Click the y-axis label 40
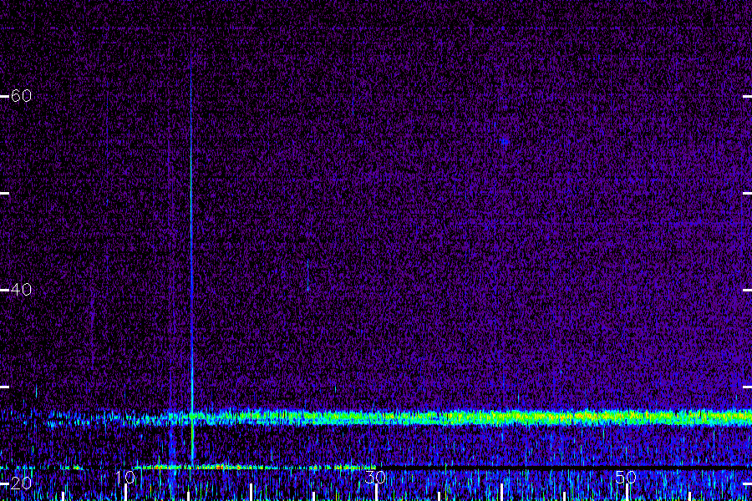752x501 pixels. 21,290
